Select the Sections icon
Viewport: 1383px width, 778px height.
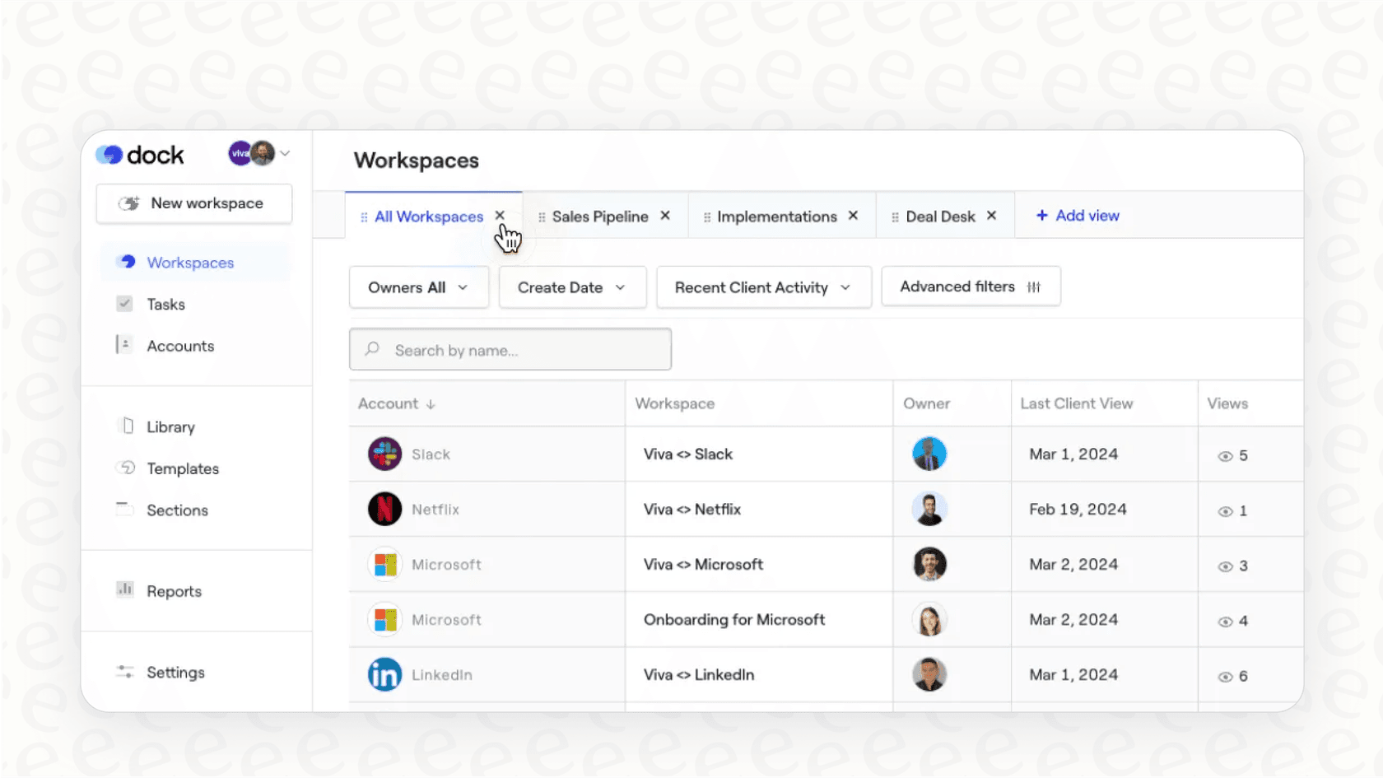point(125,510)
